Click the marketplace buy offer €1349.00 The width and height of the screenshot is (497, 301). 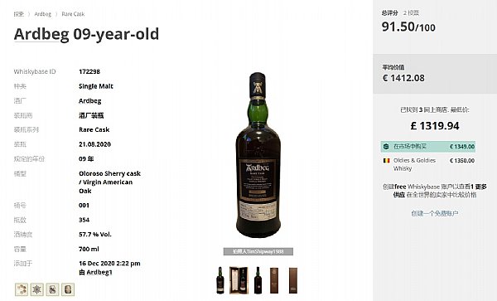click(x=428, y=147)
